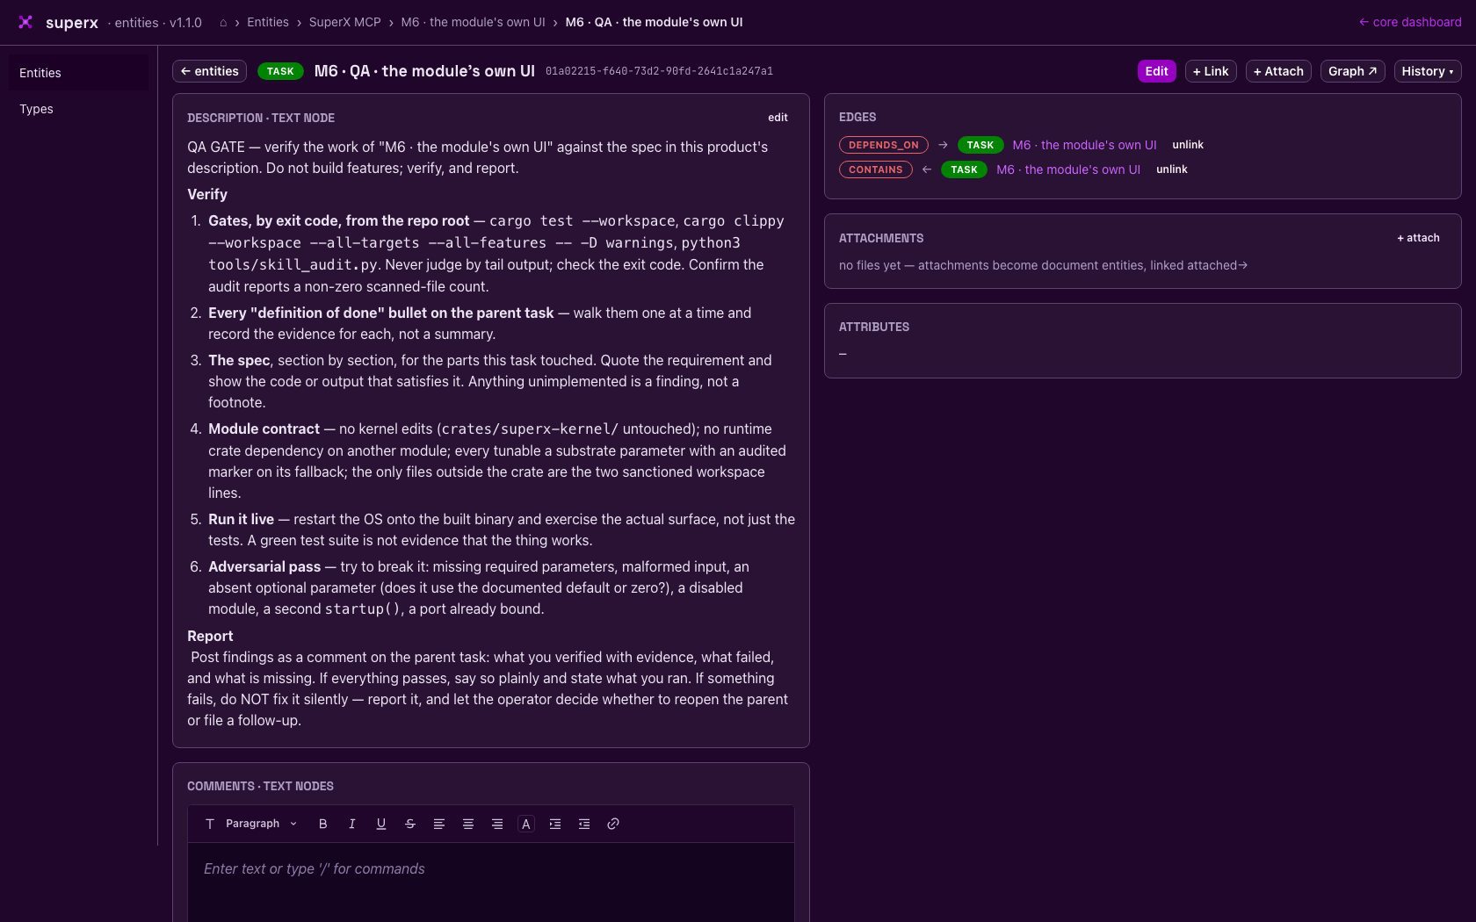
Task: Select Entities in the sidebar
Action: 78,73
